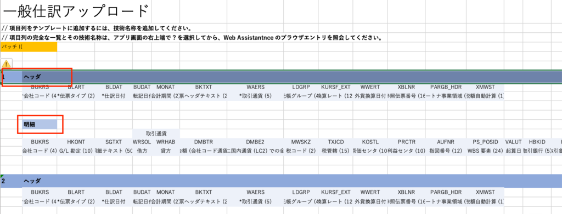562x214 pixels.
Task: Select PARGB_HDR cell under header 2
Action: pos(446,192)
